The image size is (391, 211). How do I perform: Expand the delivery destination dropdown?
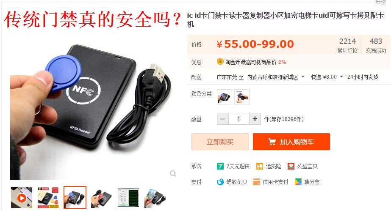(x=303, y=77)
